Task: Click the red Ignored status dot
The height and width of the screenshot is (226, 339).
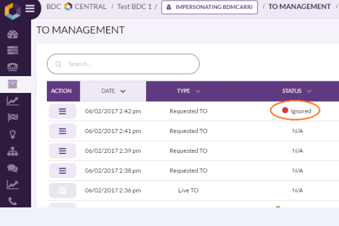Action: [x=285, y=110]
